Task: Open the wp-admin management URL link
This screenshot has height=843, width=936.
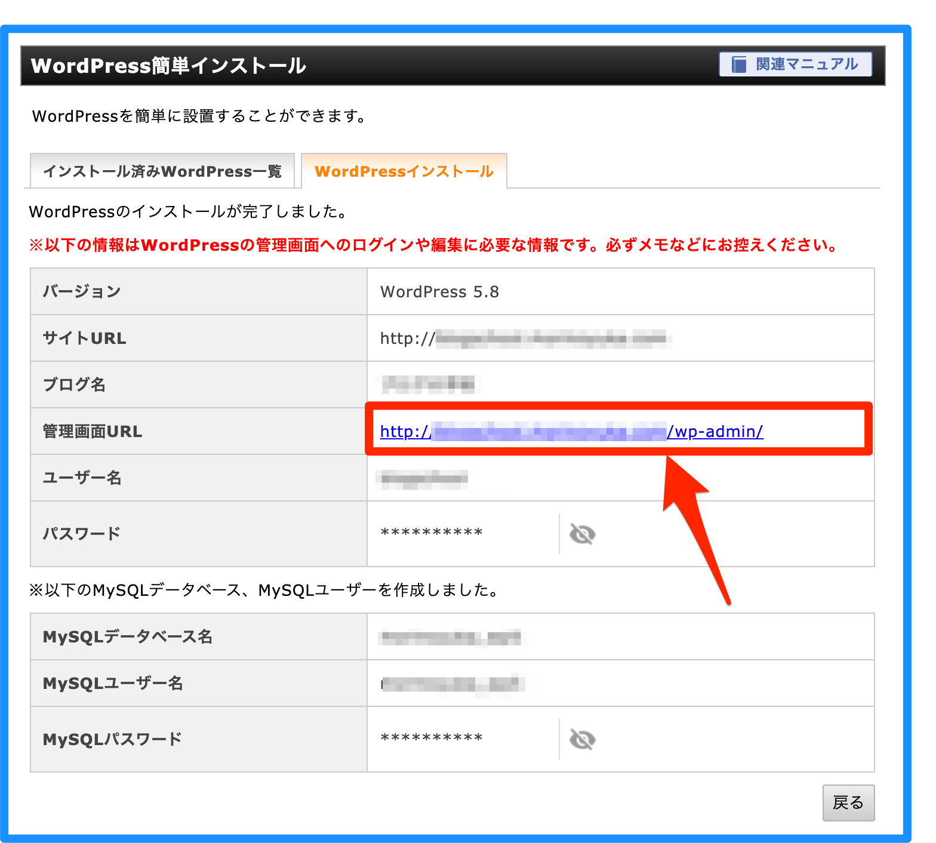Action: [572, 431]
